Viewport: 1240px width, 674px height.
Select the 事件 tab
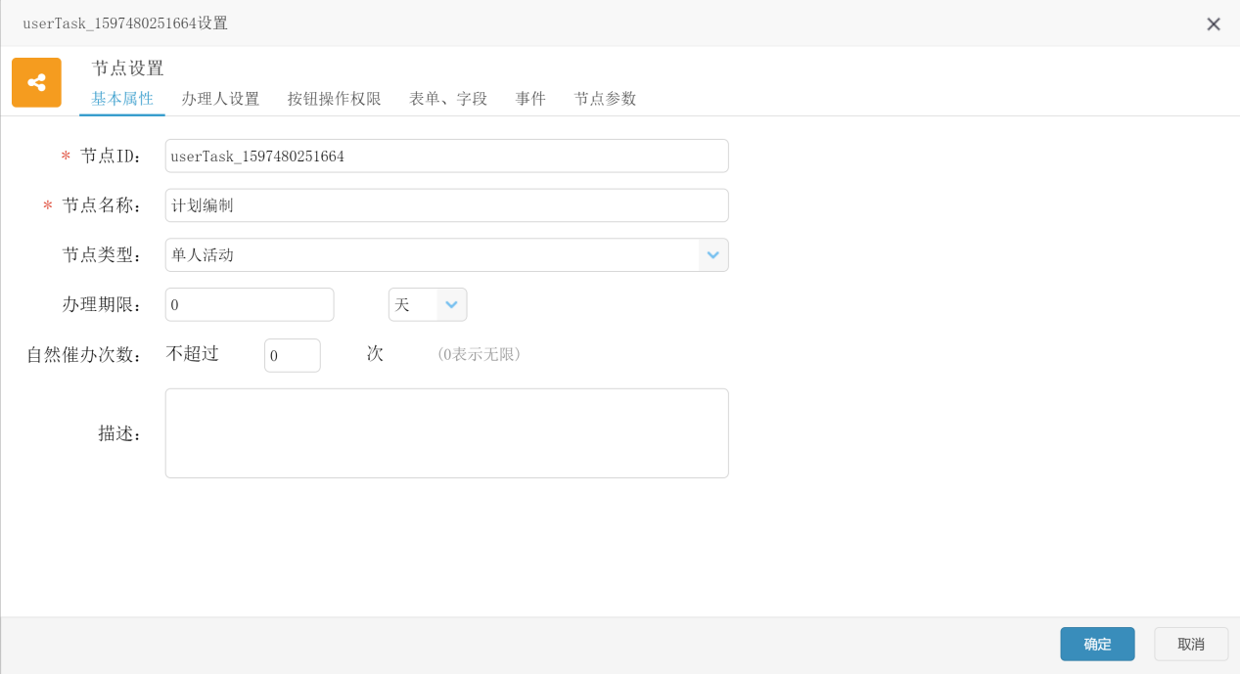pos(530,99)
